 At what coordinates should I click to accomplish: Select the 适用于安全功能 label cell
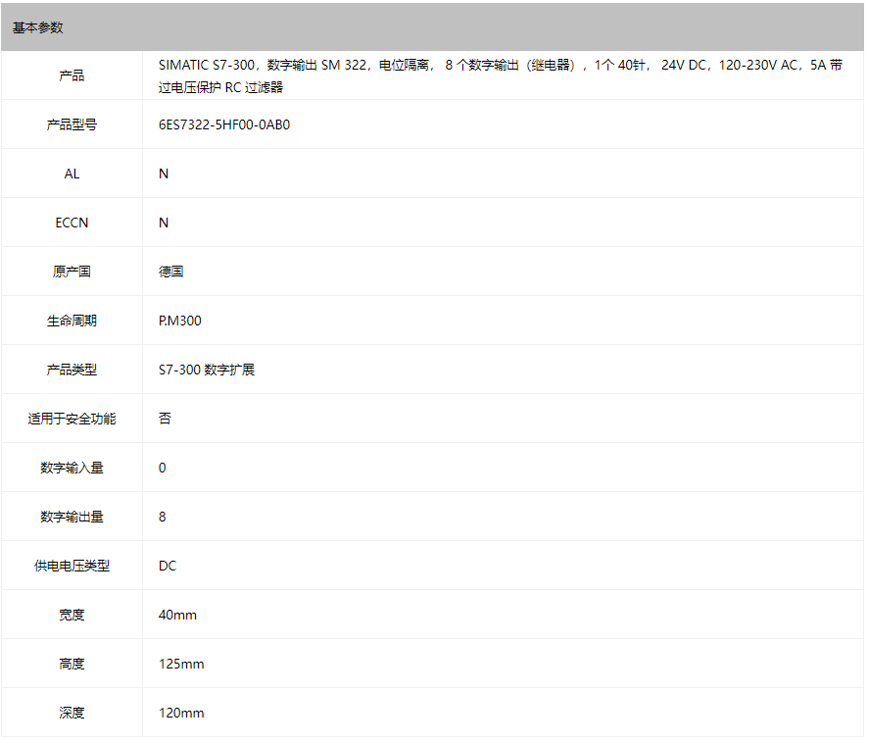tap(72, 419)
